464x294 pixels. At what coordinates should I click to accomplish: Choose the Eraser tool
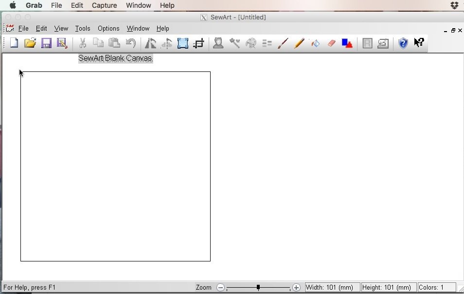[332, 43]
